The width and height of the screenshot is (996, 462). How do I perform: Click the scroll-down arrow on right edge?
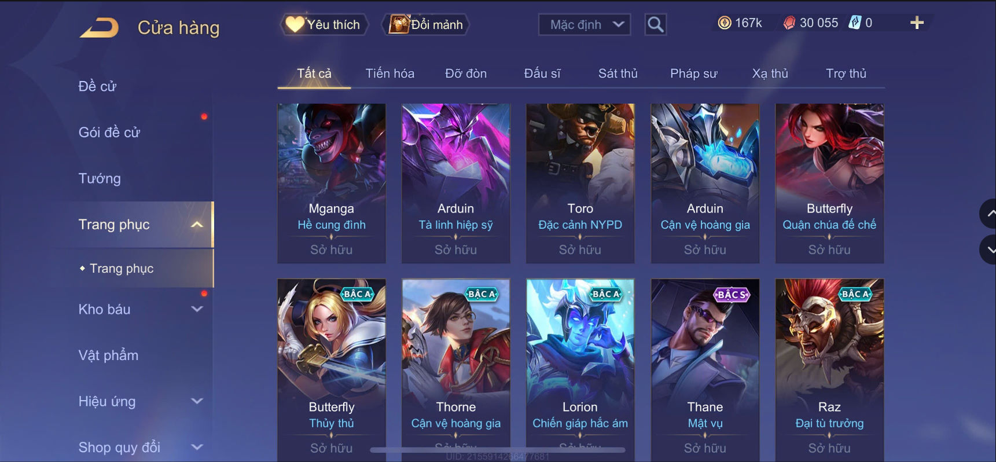(988, 250)
